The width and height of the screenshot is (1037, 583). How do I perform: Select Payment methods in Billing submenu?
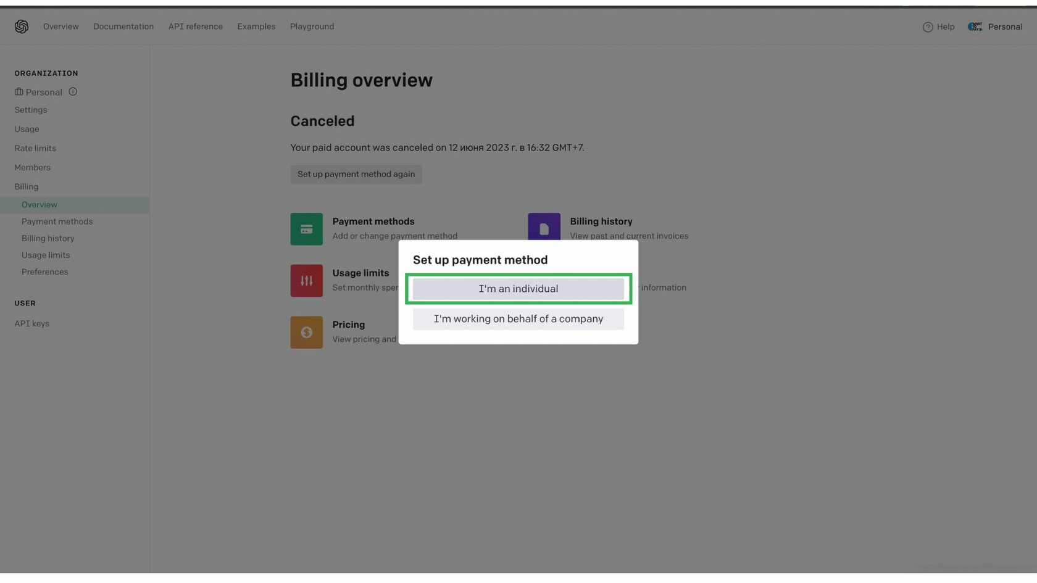click(x=57, y=221)
